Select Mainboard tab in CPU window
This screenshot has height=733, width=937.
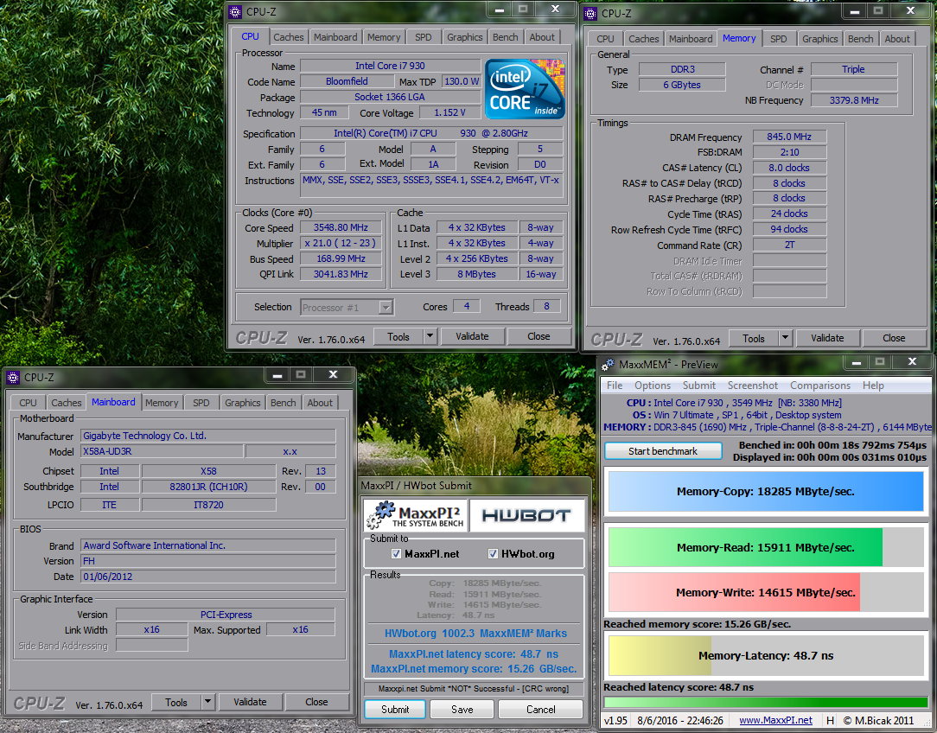pos(335,37)
